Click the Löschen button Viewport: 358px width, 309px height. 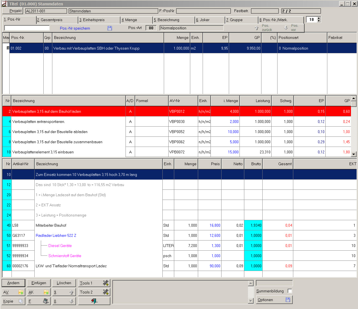click(x=64, y=283)
